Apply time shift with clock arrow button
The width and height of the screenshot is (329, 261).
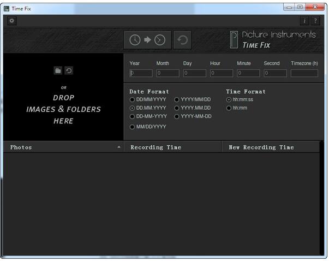tap(147, 40)
